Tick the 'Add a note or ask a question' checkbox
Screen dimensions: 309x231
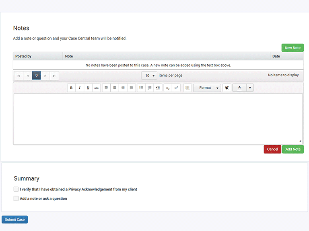(x=16, y=198)
